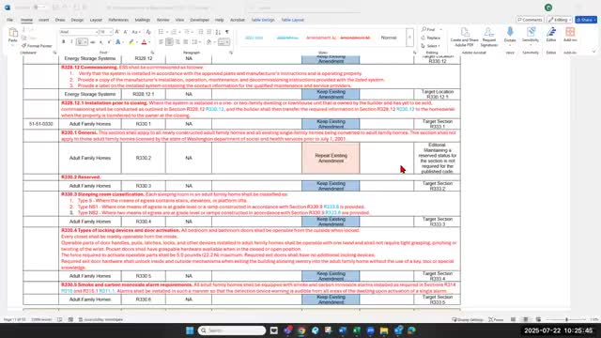601x338 pixels.
Task: Toggle bold formatting
Action: point(63,42)
